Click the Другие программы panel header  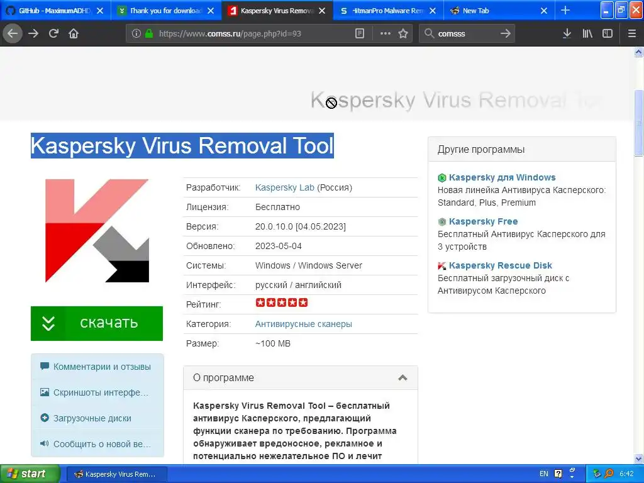pyautogui.click(x=521, y=150)
